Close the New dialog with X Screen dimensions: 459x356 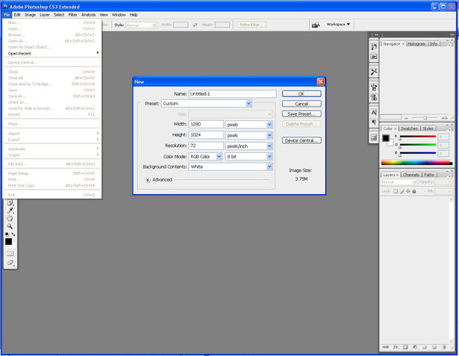tap(320, 81)
